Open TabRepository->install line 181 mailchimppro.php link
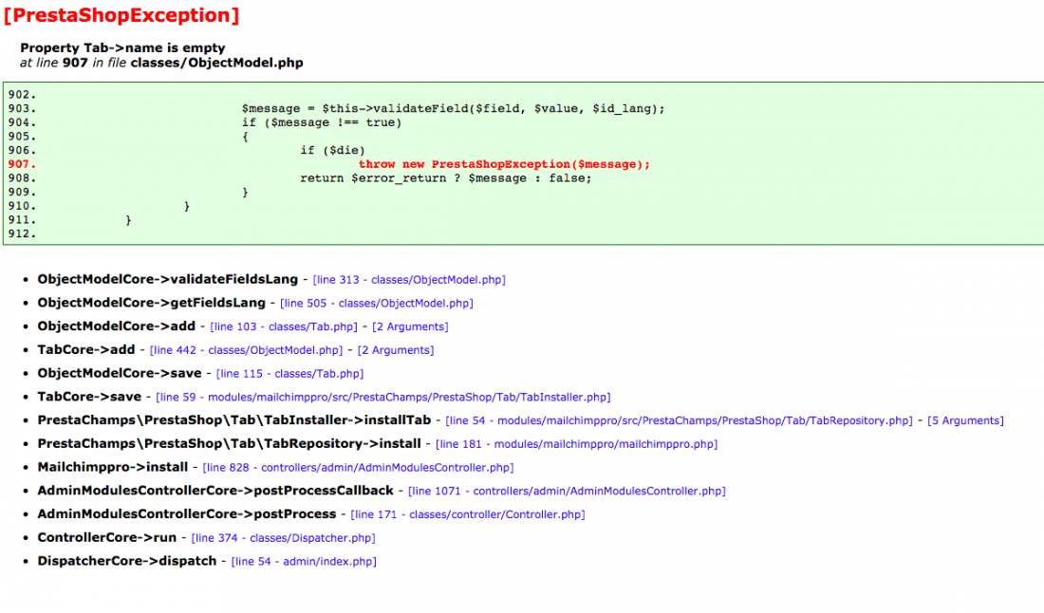Screen dimensions: 1044x613 tap(577, 444)
